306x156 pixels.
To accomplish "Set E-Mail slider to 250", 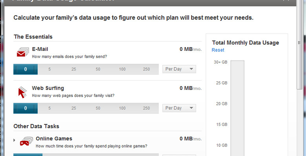I will pos(146,69).
